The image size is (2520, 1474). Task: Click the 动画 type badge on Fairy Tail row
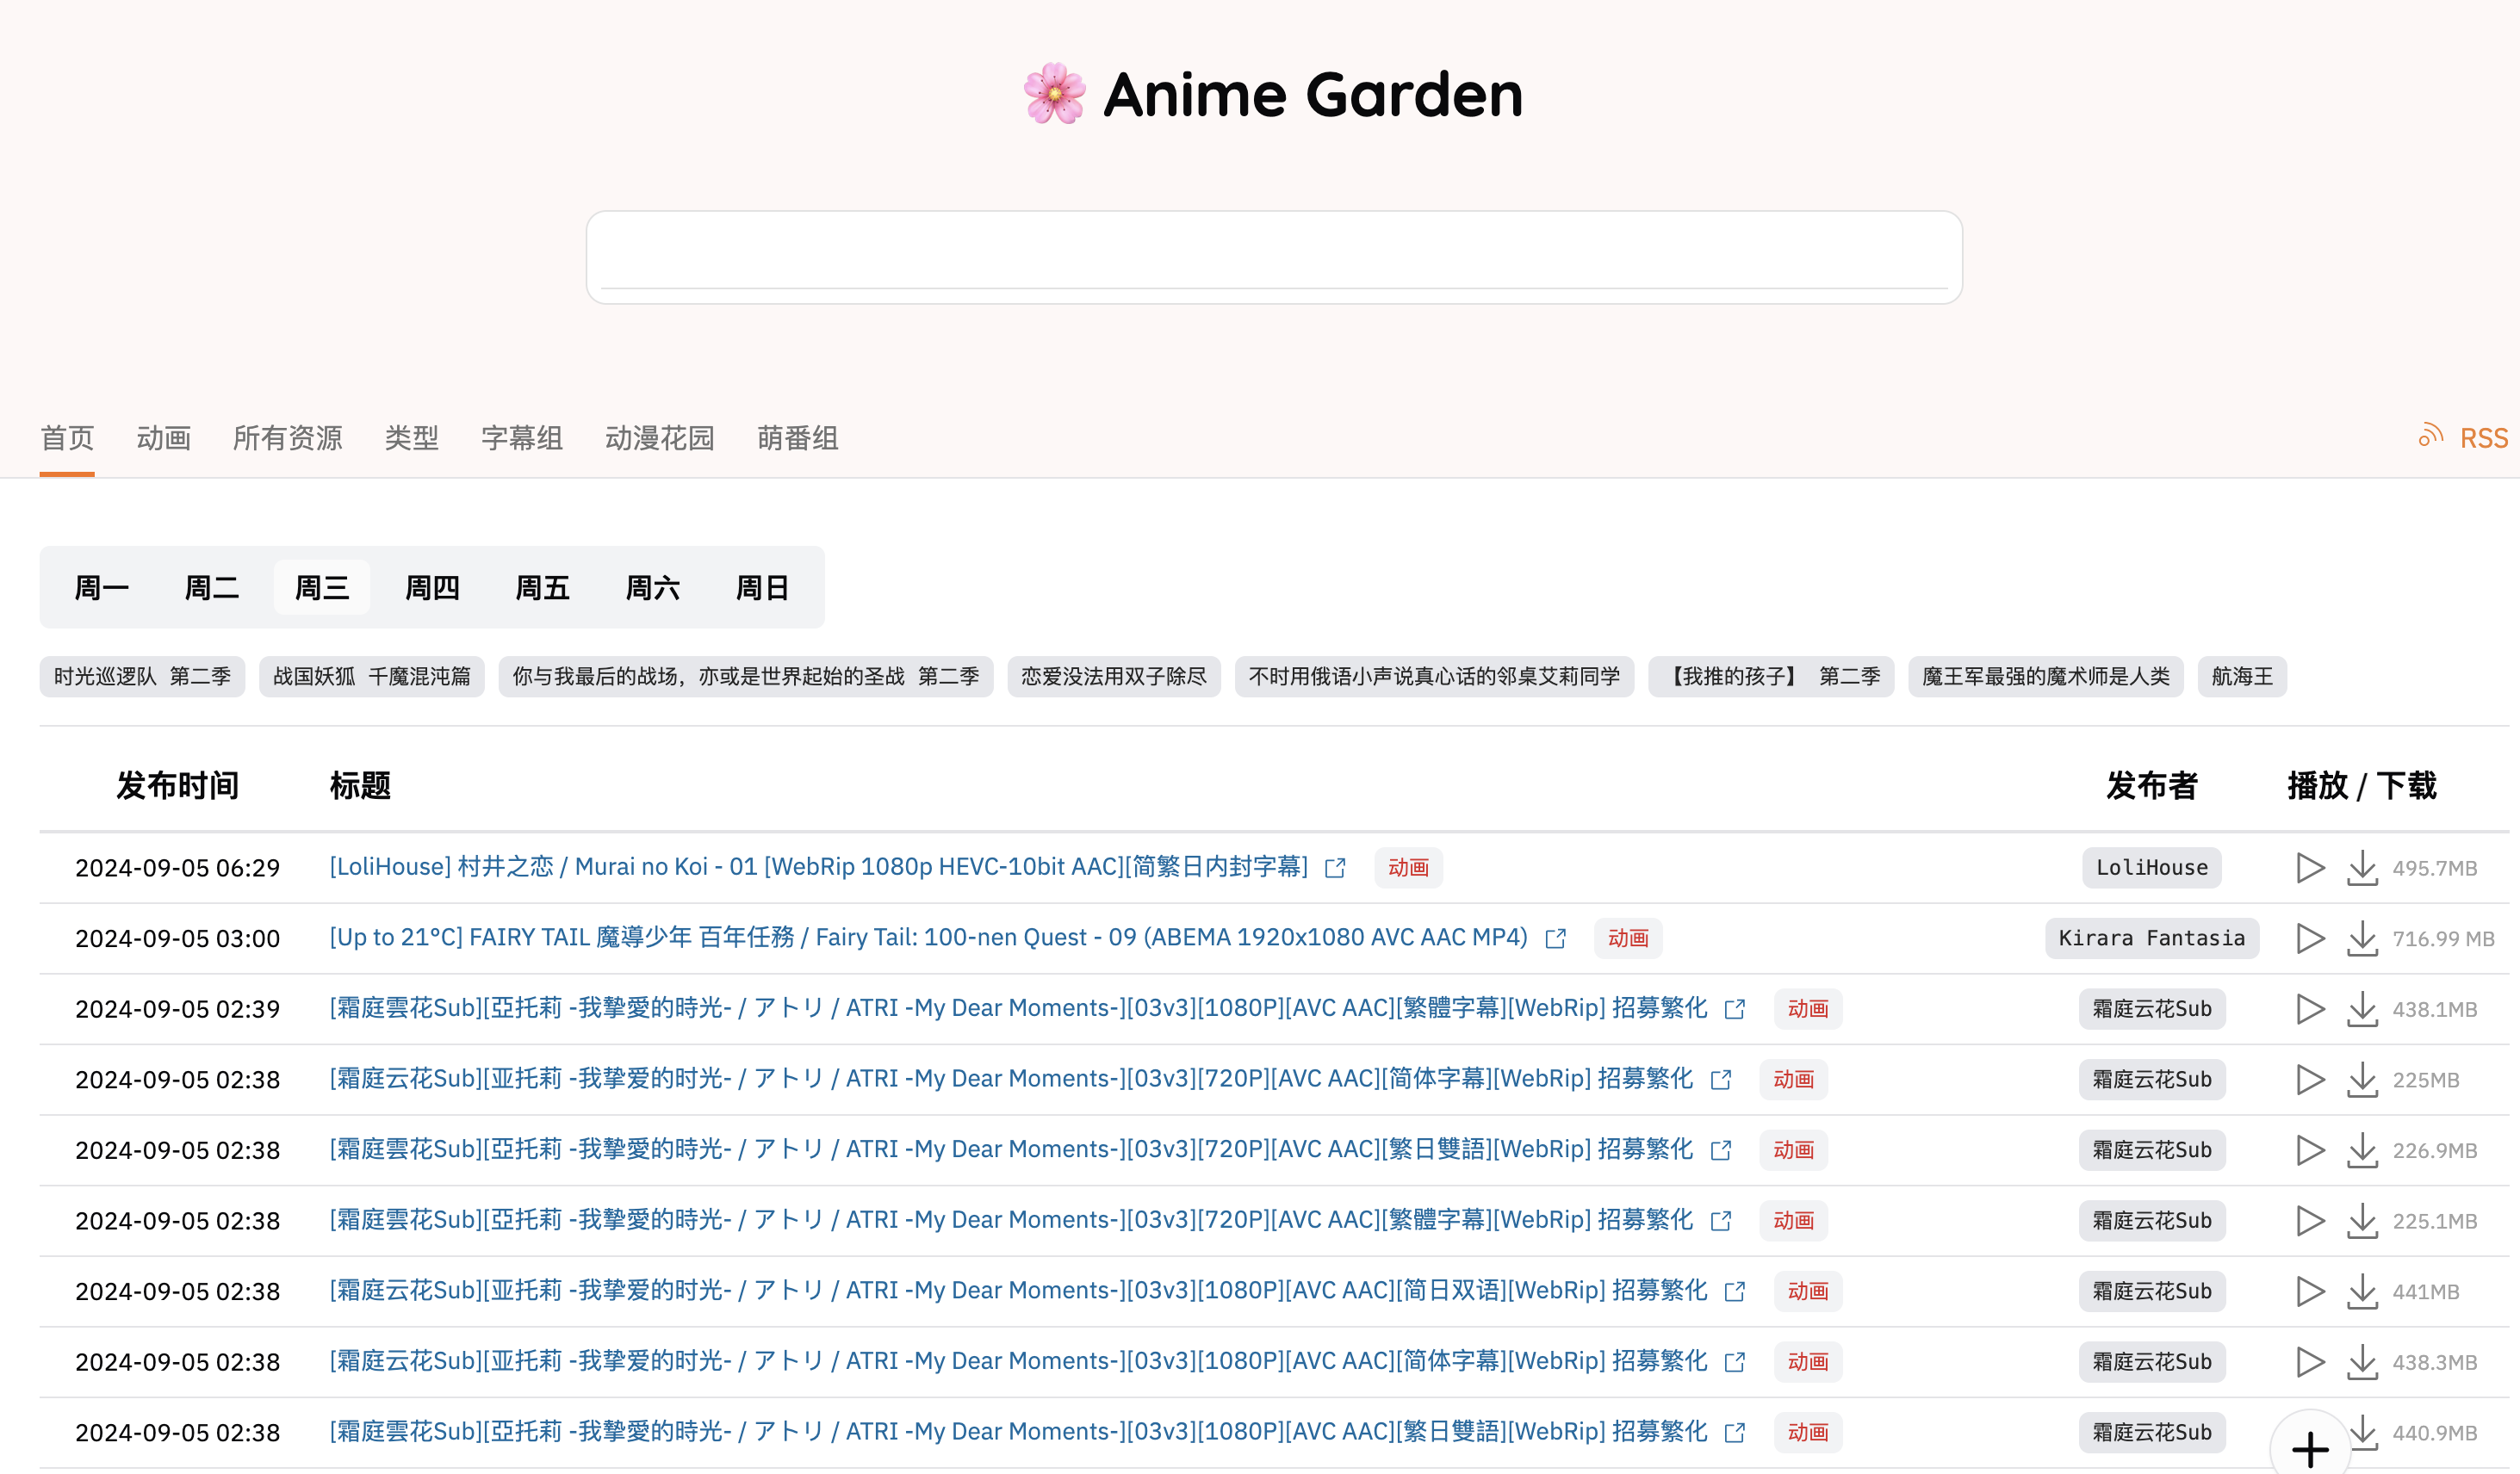tap(1628, 938)
